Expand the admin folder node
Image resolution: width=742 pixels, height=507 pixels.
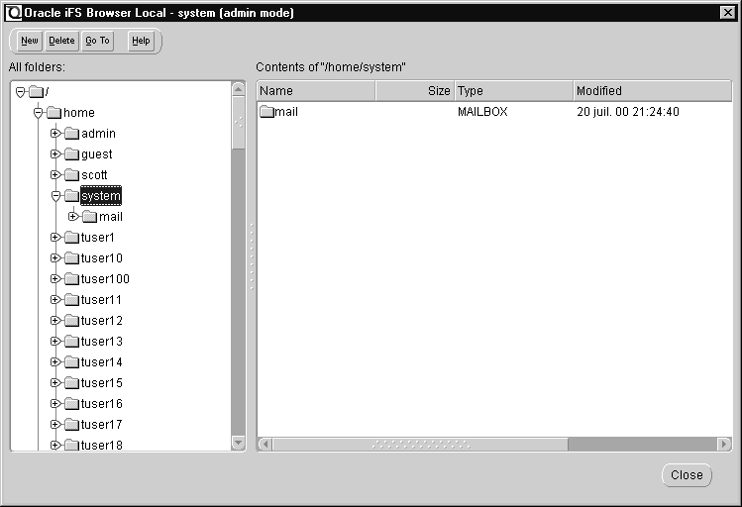pos(55,134)
